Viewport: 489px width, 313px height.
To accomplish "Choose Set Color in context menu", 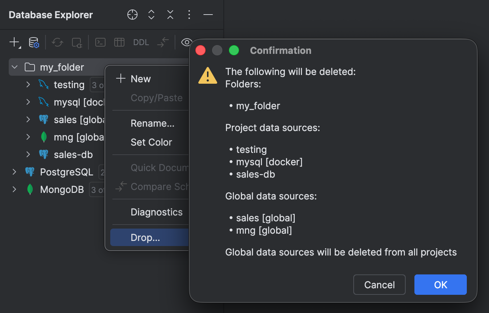I will [150, 142].
